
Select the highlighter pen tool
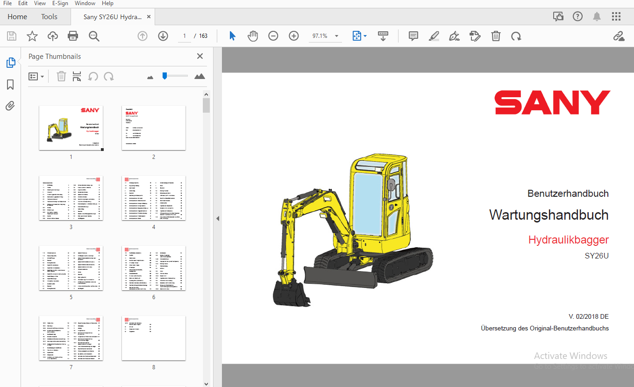click(434, 36)
